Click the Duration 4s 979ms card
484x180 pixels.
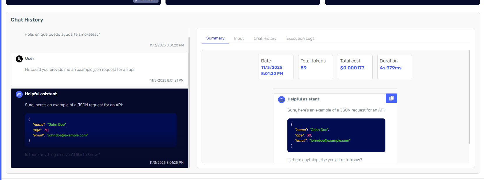click(394, 67)
